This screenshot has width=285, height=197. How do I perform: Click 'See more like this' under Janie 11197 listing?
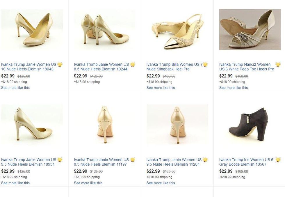[x=88, y=183]
